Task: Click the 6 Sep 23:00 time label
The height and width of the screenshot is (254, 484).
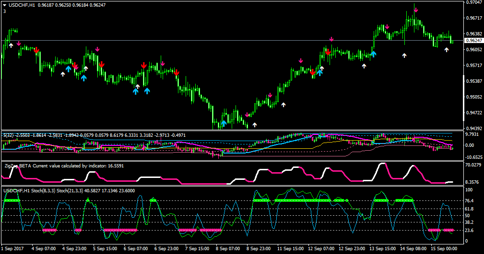Action: [166, 248]
